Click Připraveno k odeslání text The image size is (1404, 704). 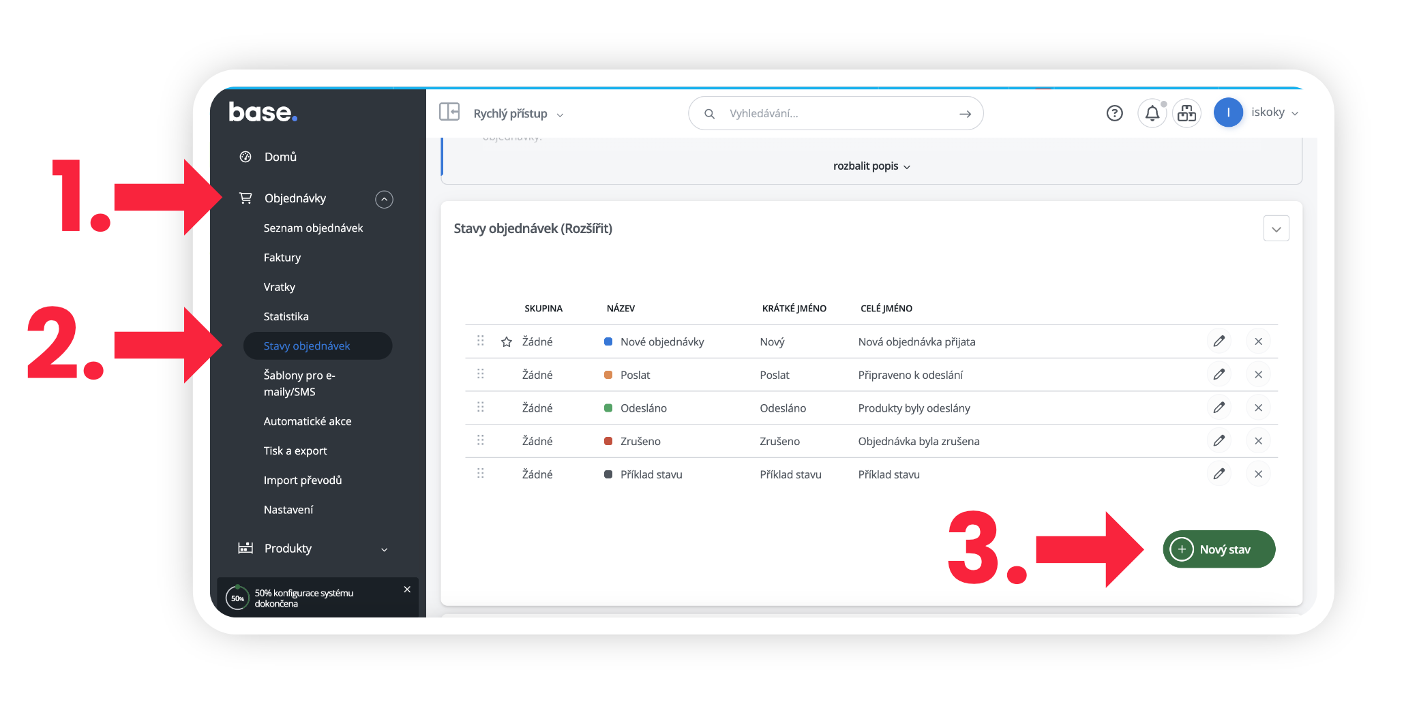click(910, 375)
